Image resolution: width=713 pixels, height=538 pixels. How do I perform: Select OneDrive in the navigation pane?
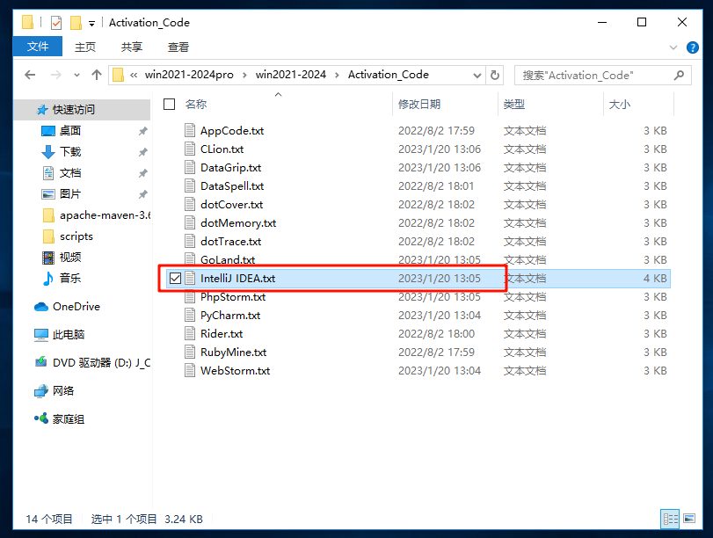pos(76,307)
